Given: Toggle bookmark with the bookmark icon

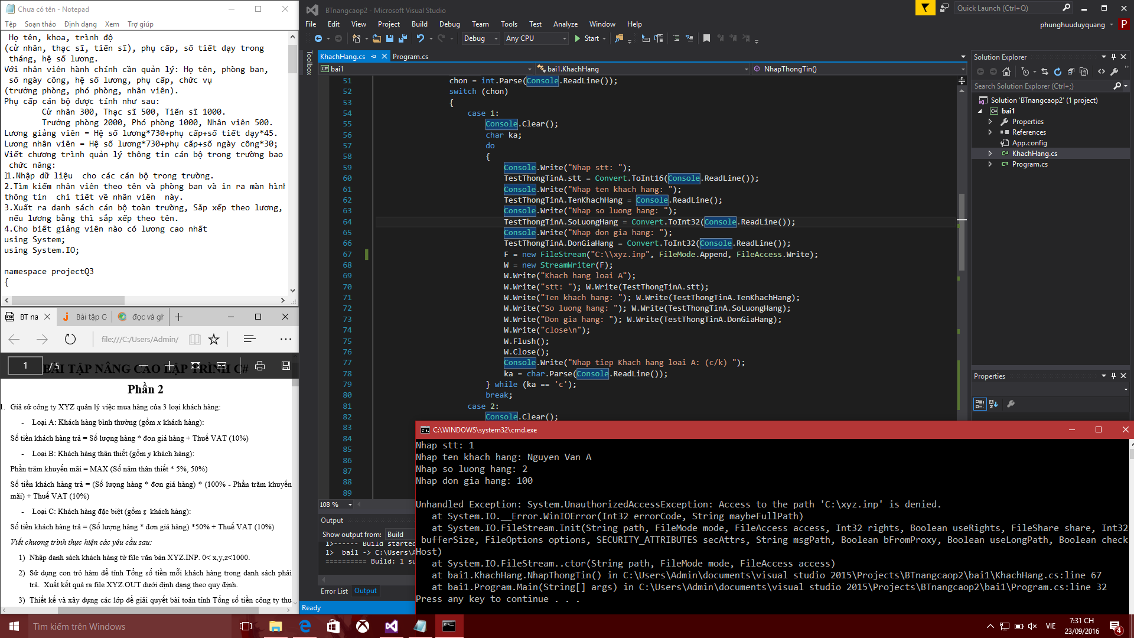Looking at the screenshot, I should click(x=706, y=38).
